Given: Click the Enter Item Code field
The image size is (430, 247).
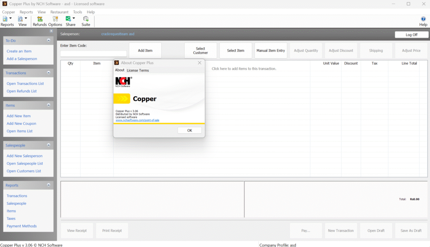Looking at the screenshot, I should [x=93, y=54].
